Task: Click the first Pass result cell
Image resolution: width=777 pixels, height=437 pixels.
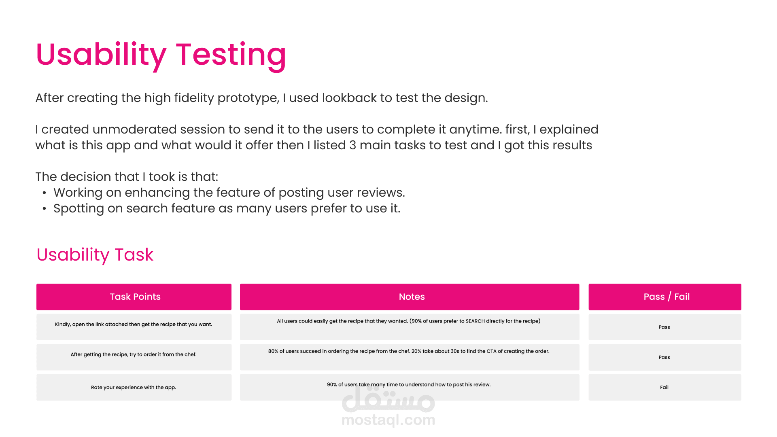Action: click(665, 327)
